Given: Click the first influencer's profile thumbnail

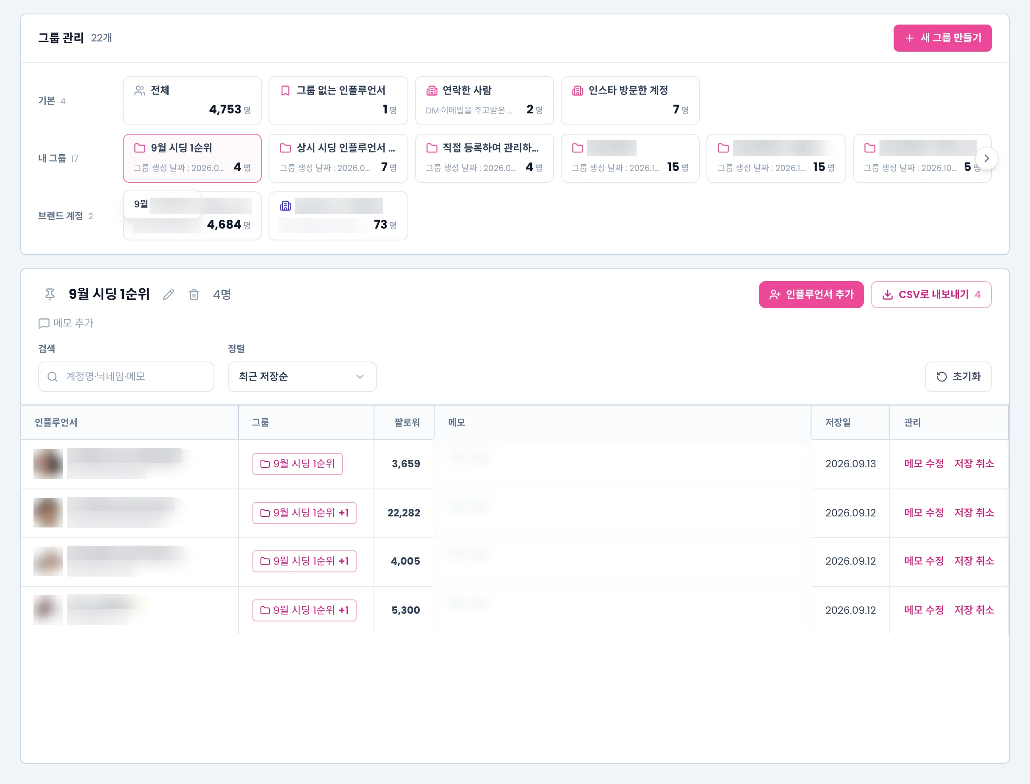Looking at the screenshot, I should point(48,464).
